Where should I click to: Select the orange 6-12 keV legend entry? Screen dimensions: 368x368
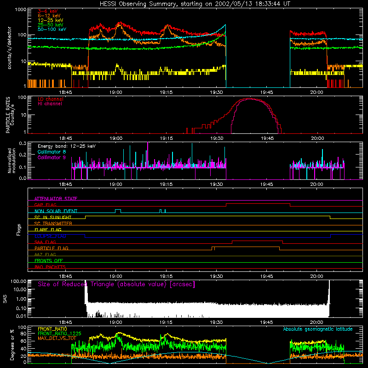[x=49, y=16]
